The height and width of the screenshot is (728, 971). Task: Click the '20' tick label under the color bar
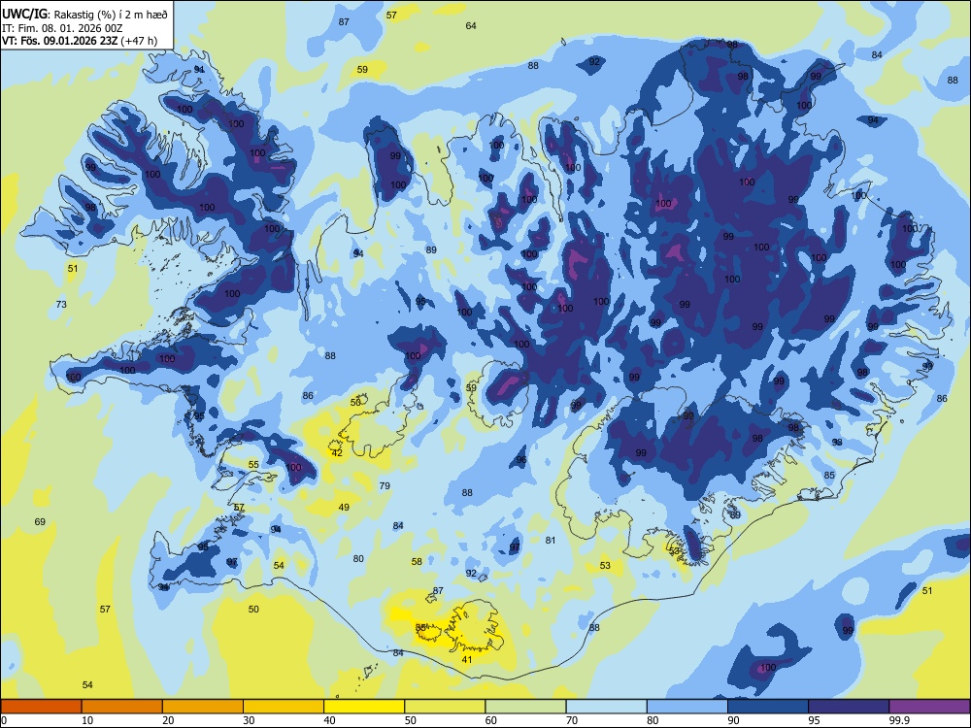coord(168,720)
